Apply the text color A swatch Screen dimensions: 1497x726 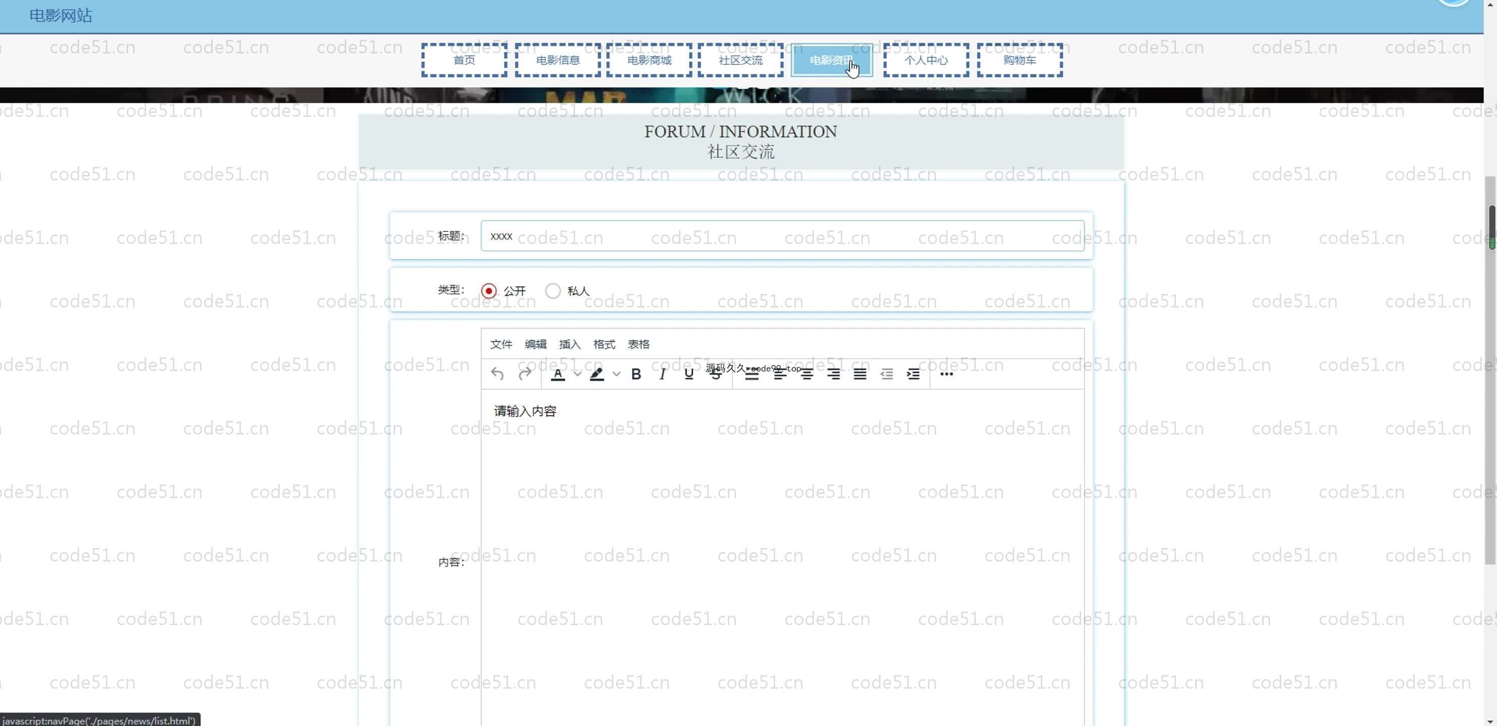[x=558, y=374]
